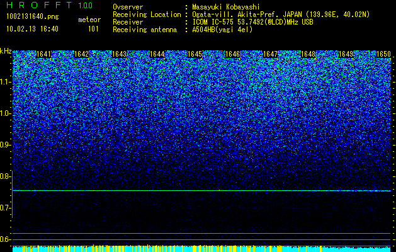Image resolution: width=396 pixels, height=252 pixels.
Task: Click the ICOM IC-575 receiver text
Action: tap(252, 22)
